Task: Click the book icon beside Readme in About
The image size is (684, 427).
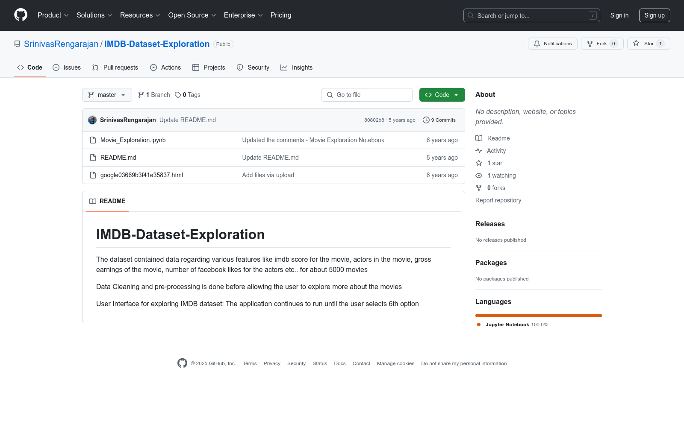Action: point(479,138)
